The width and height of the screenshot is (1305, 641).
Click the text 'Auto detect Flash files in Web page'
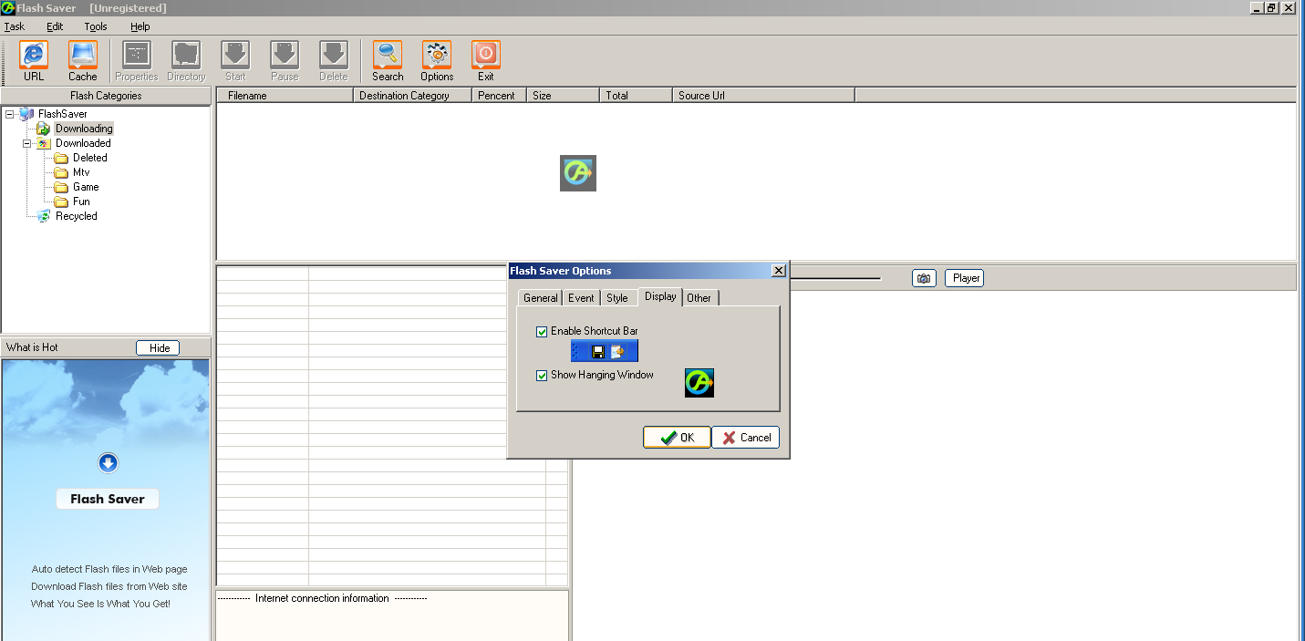pos(109,569)
